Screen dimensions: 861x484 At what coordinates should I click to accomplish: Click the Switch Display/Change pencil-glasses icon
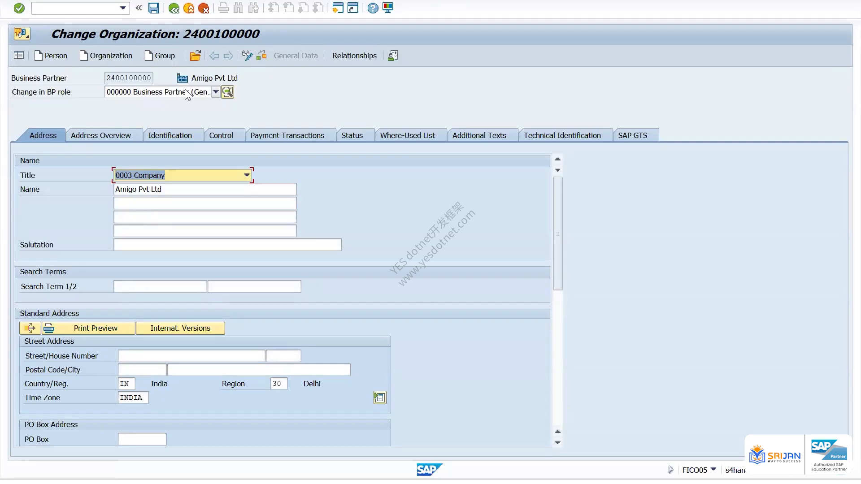click(x=247, y=56)
